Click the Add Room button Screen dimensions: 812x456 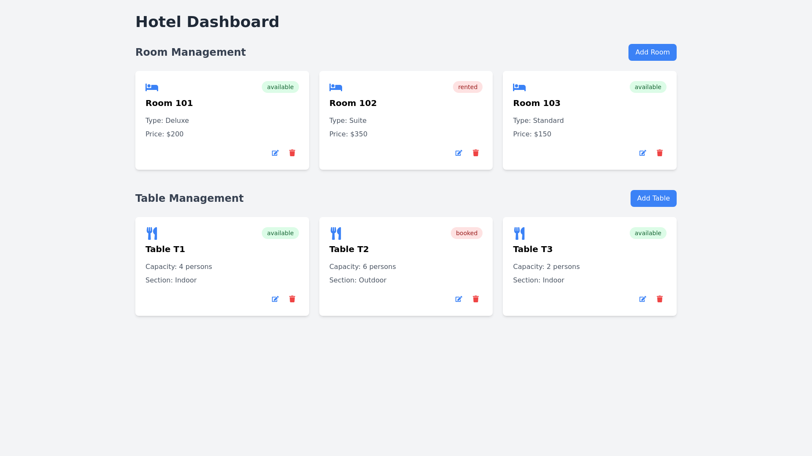pos(652,52)
